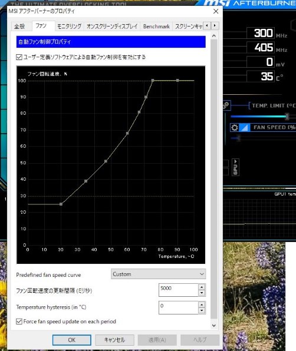The image size is (296, 351).
Task: Click the Afterburner Fan Speed slider handle
Action: [x=239, y=138]
